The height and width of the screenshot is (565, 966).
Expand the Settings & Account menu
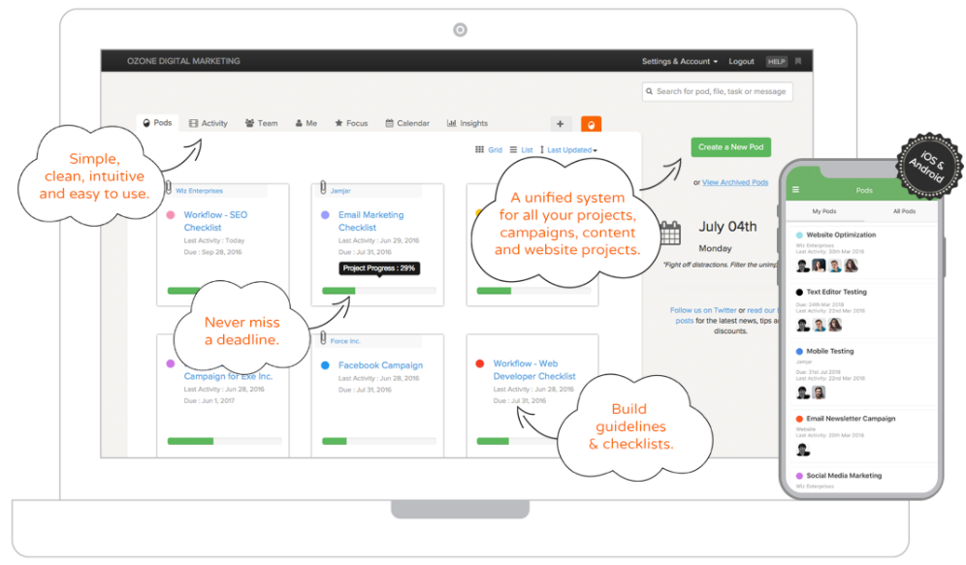point(680,62)
